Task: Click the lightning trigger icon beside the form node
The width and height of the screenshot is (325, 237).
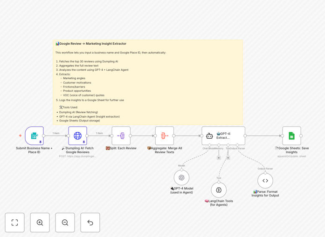Action: click(21, 135)
